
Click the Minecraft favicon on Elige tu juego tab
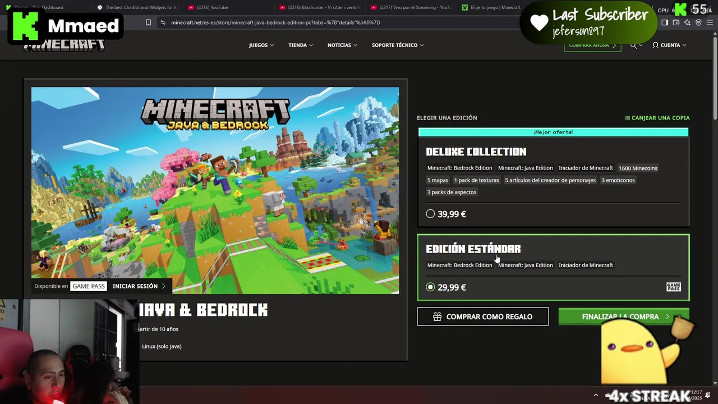point(464,7)
